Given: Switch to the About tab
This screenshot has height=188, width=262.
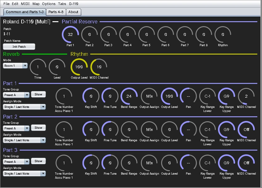Looking at the screenshot, I should (73, 12).
